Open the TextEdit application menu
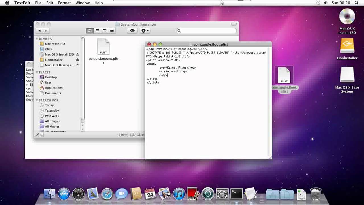Viewport: 364px width, 205px height. (x=22, y=3)
